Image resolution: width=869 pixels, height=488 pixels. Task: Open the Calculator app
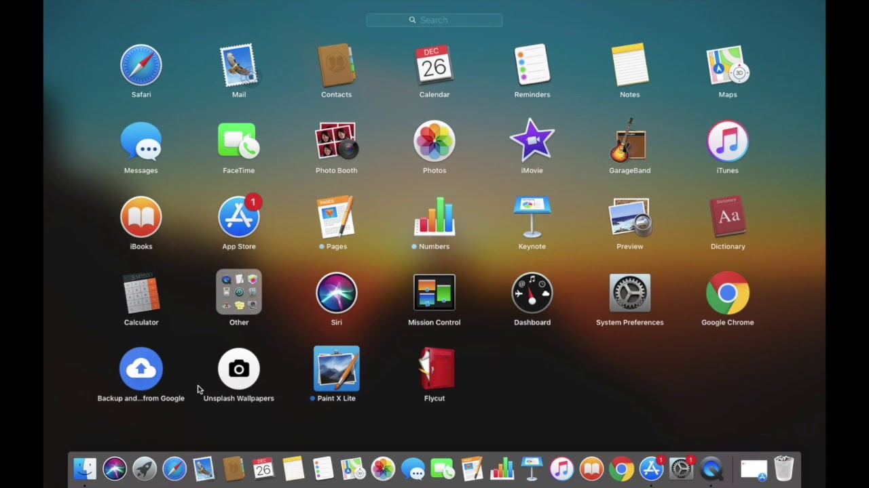pos(141,293)
